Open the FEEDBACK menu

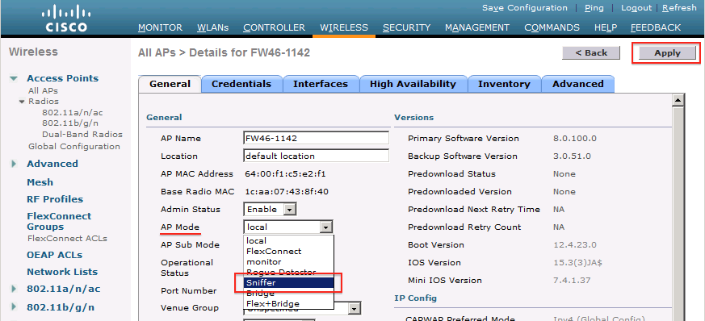pyautogui.click(x=656, y=27)
